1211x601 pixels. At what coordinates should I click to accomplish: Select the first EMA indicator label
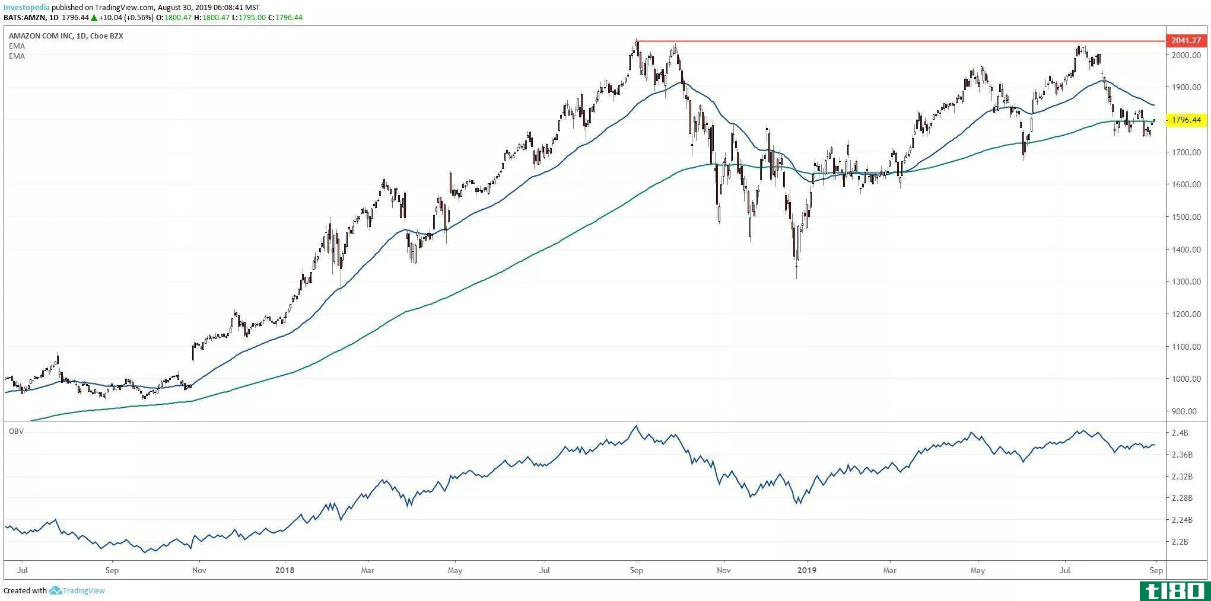point(17,46)
